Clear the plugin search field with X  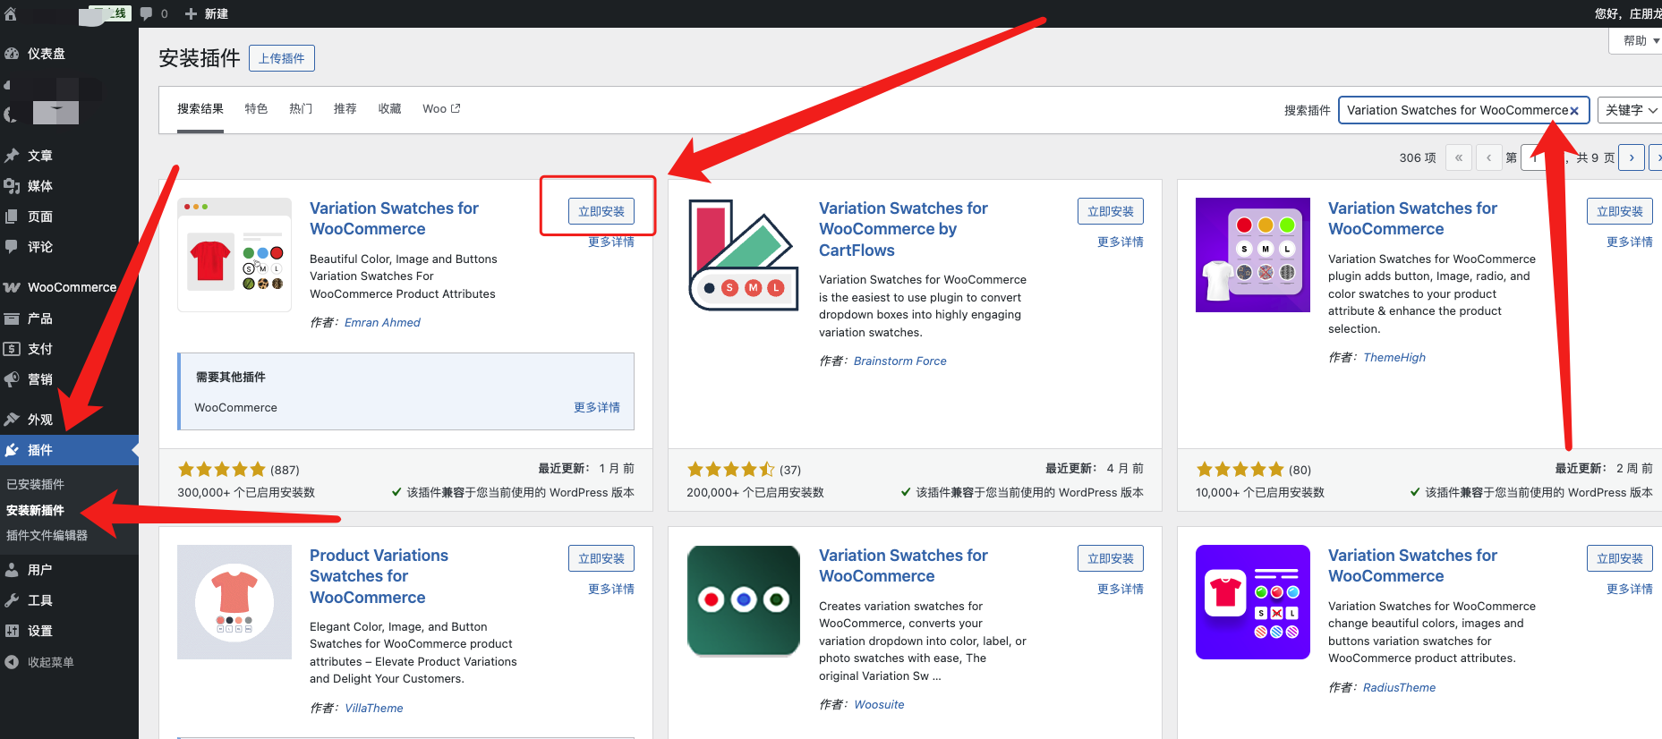[1574, 111]
